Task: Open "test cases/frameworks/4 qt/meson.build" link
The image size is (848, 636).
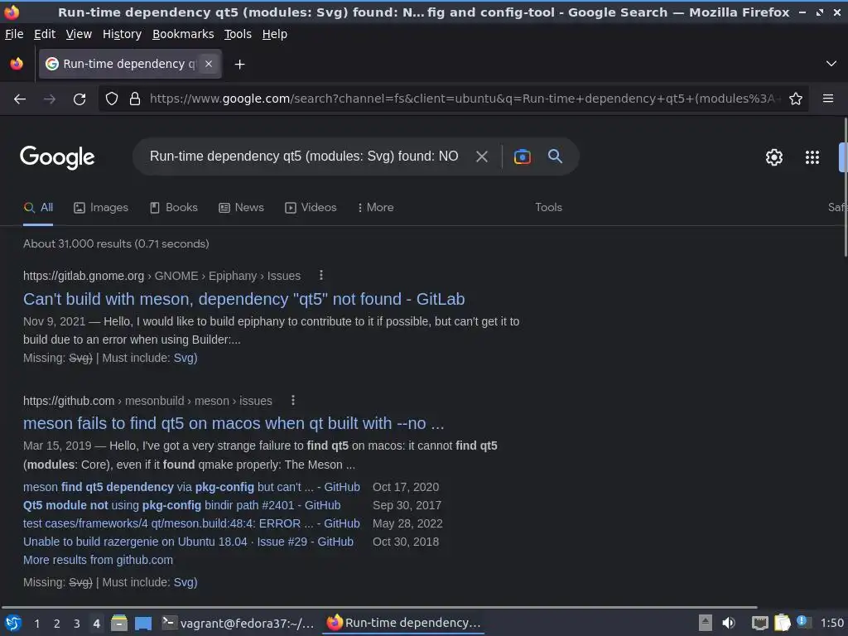Action: [x=191, y=524]
